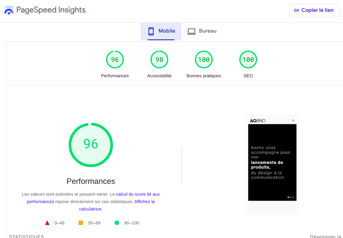Select the Bonnes pratiques score gauge

[204, 60]
